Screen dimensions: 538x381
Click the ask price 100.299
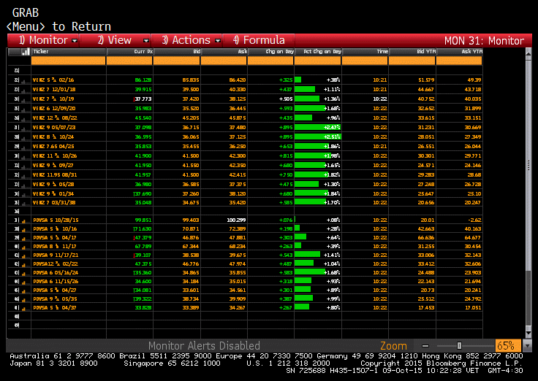236,220
